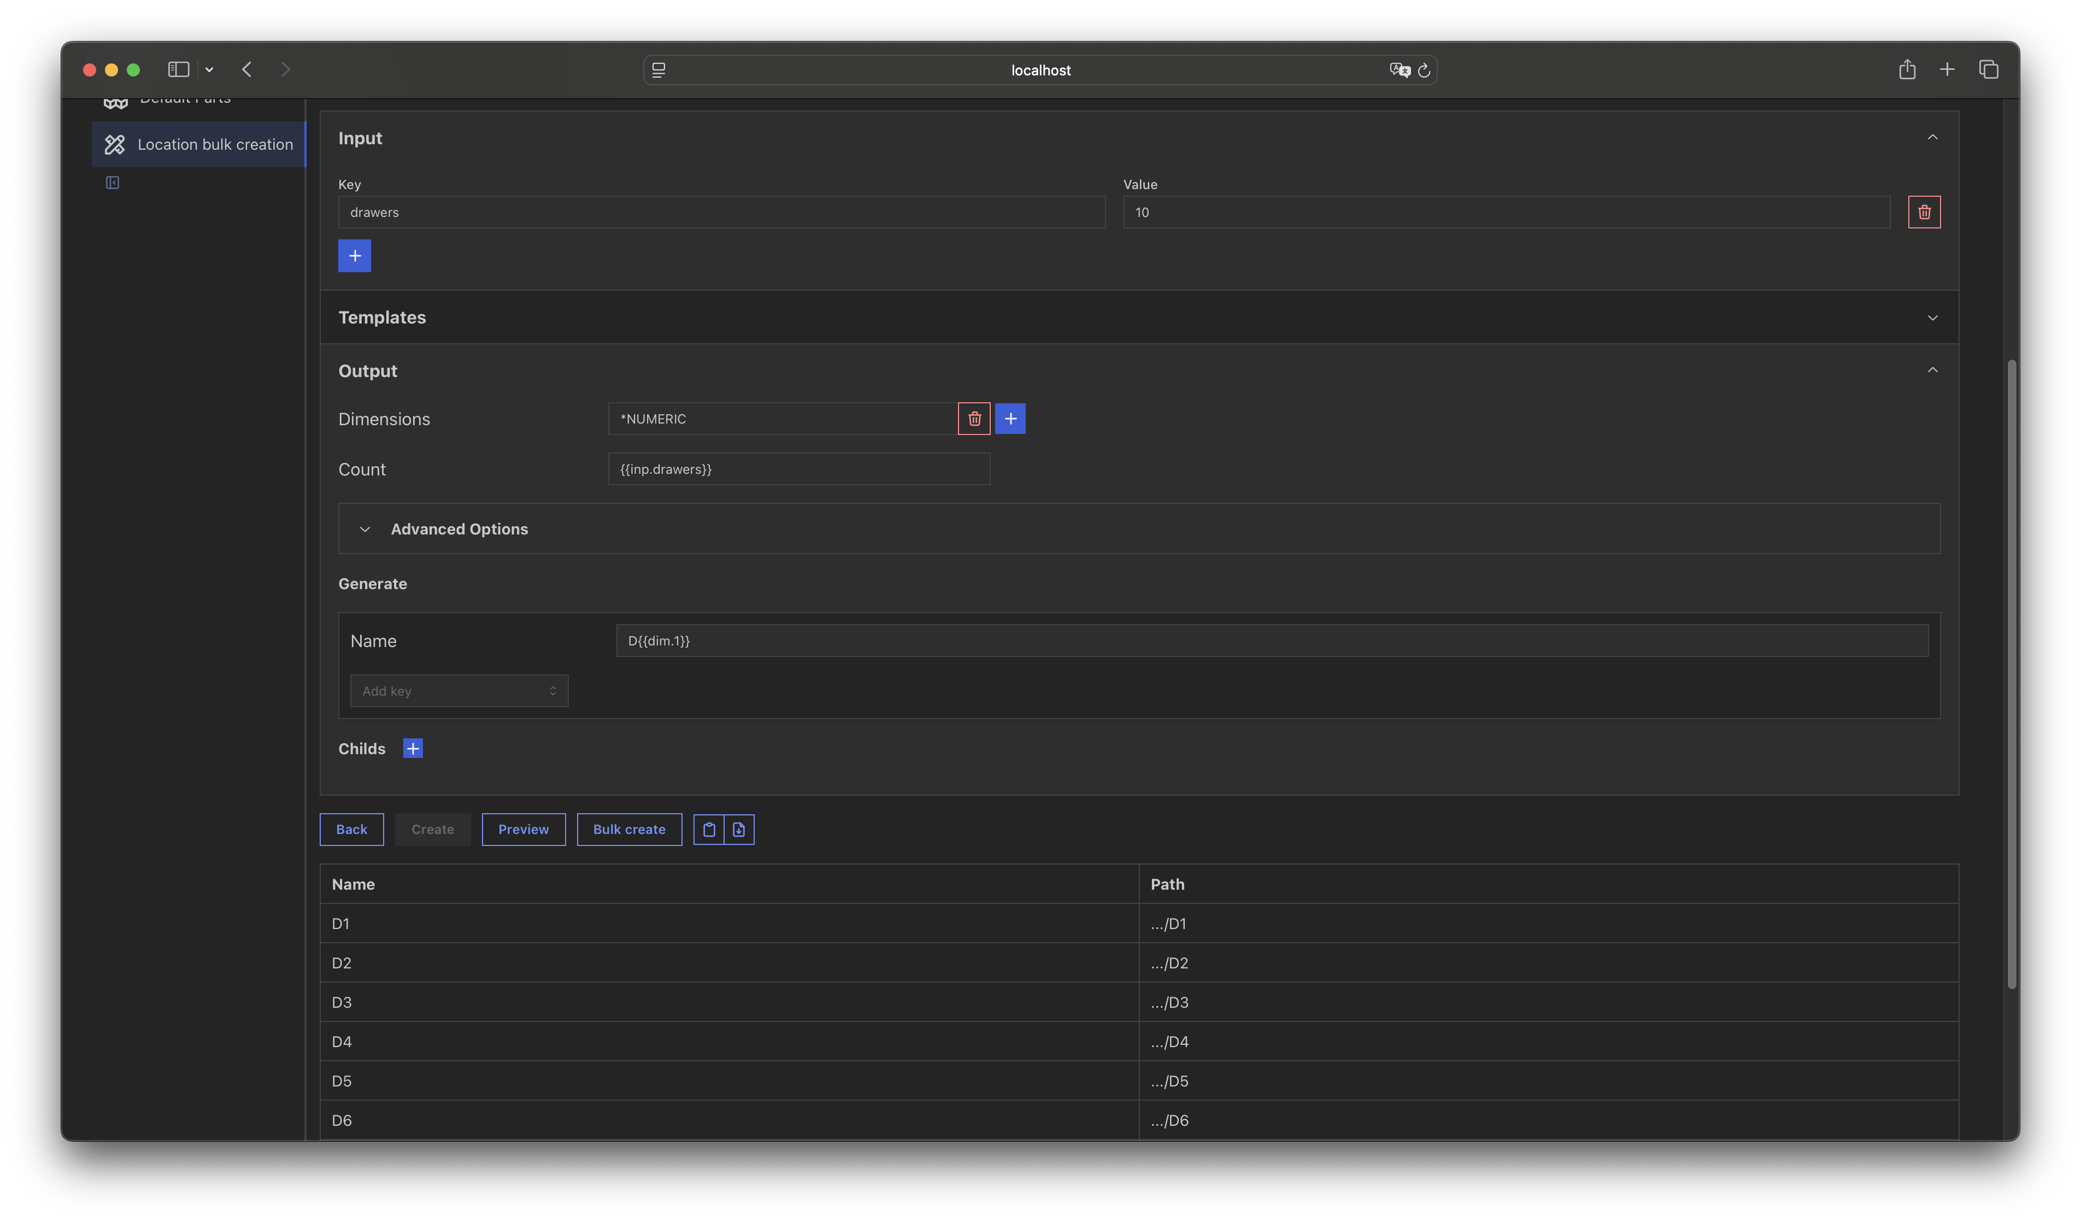This screenshot has width=2081, height=1222.
Task: Click the Back button
Action: click(351, 829)
